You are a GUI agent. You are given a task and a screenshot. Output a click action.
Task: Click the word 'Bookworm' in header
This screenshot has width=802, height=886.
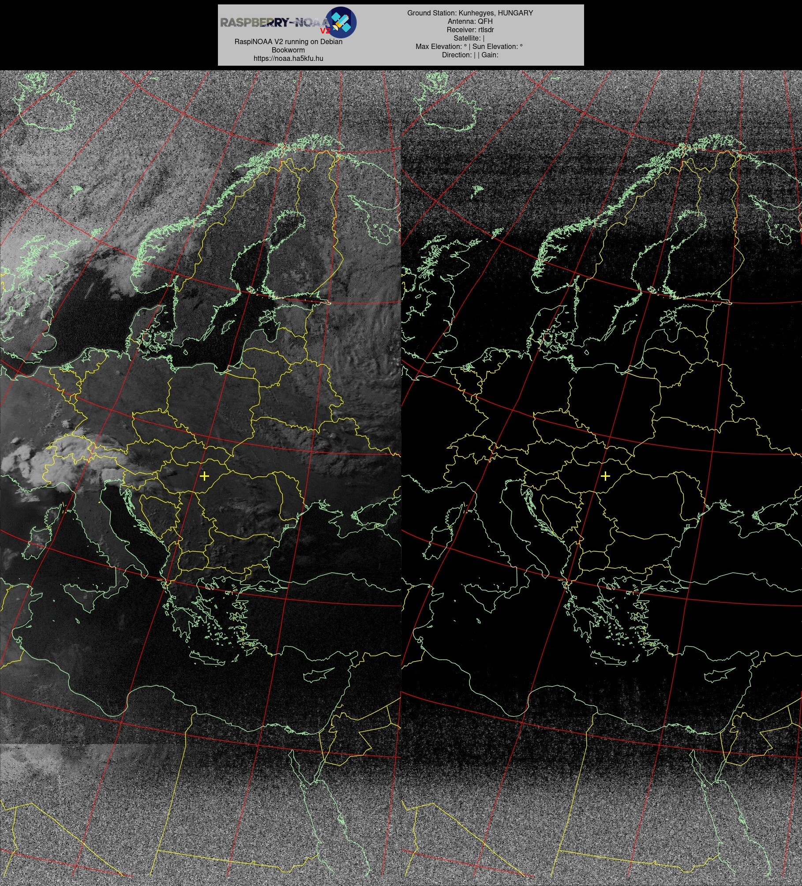click(288, 50)
